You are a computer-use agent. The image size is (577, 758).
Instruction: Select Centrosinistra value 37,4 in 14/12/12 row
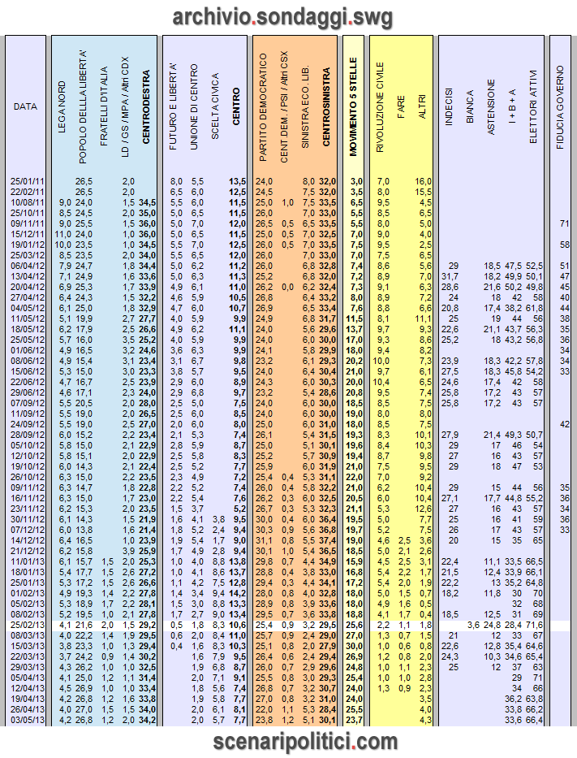coord(327,540)
